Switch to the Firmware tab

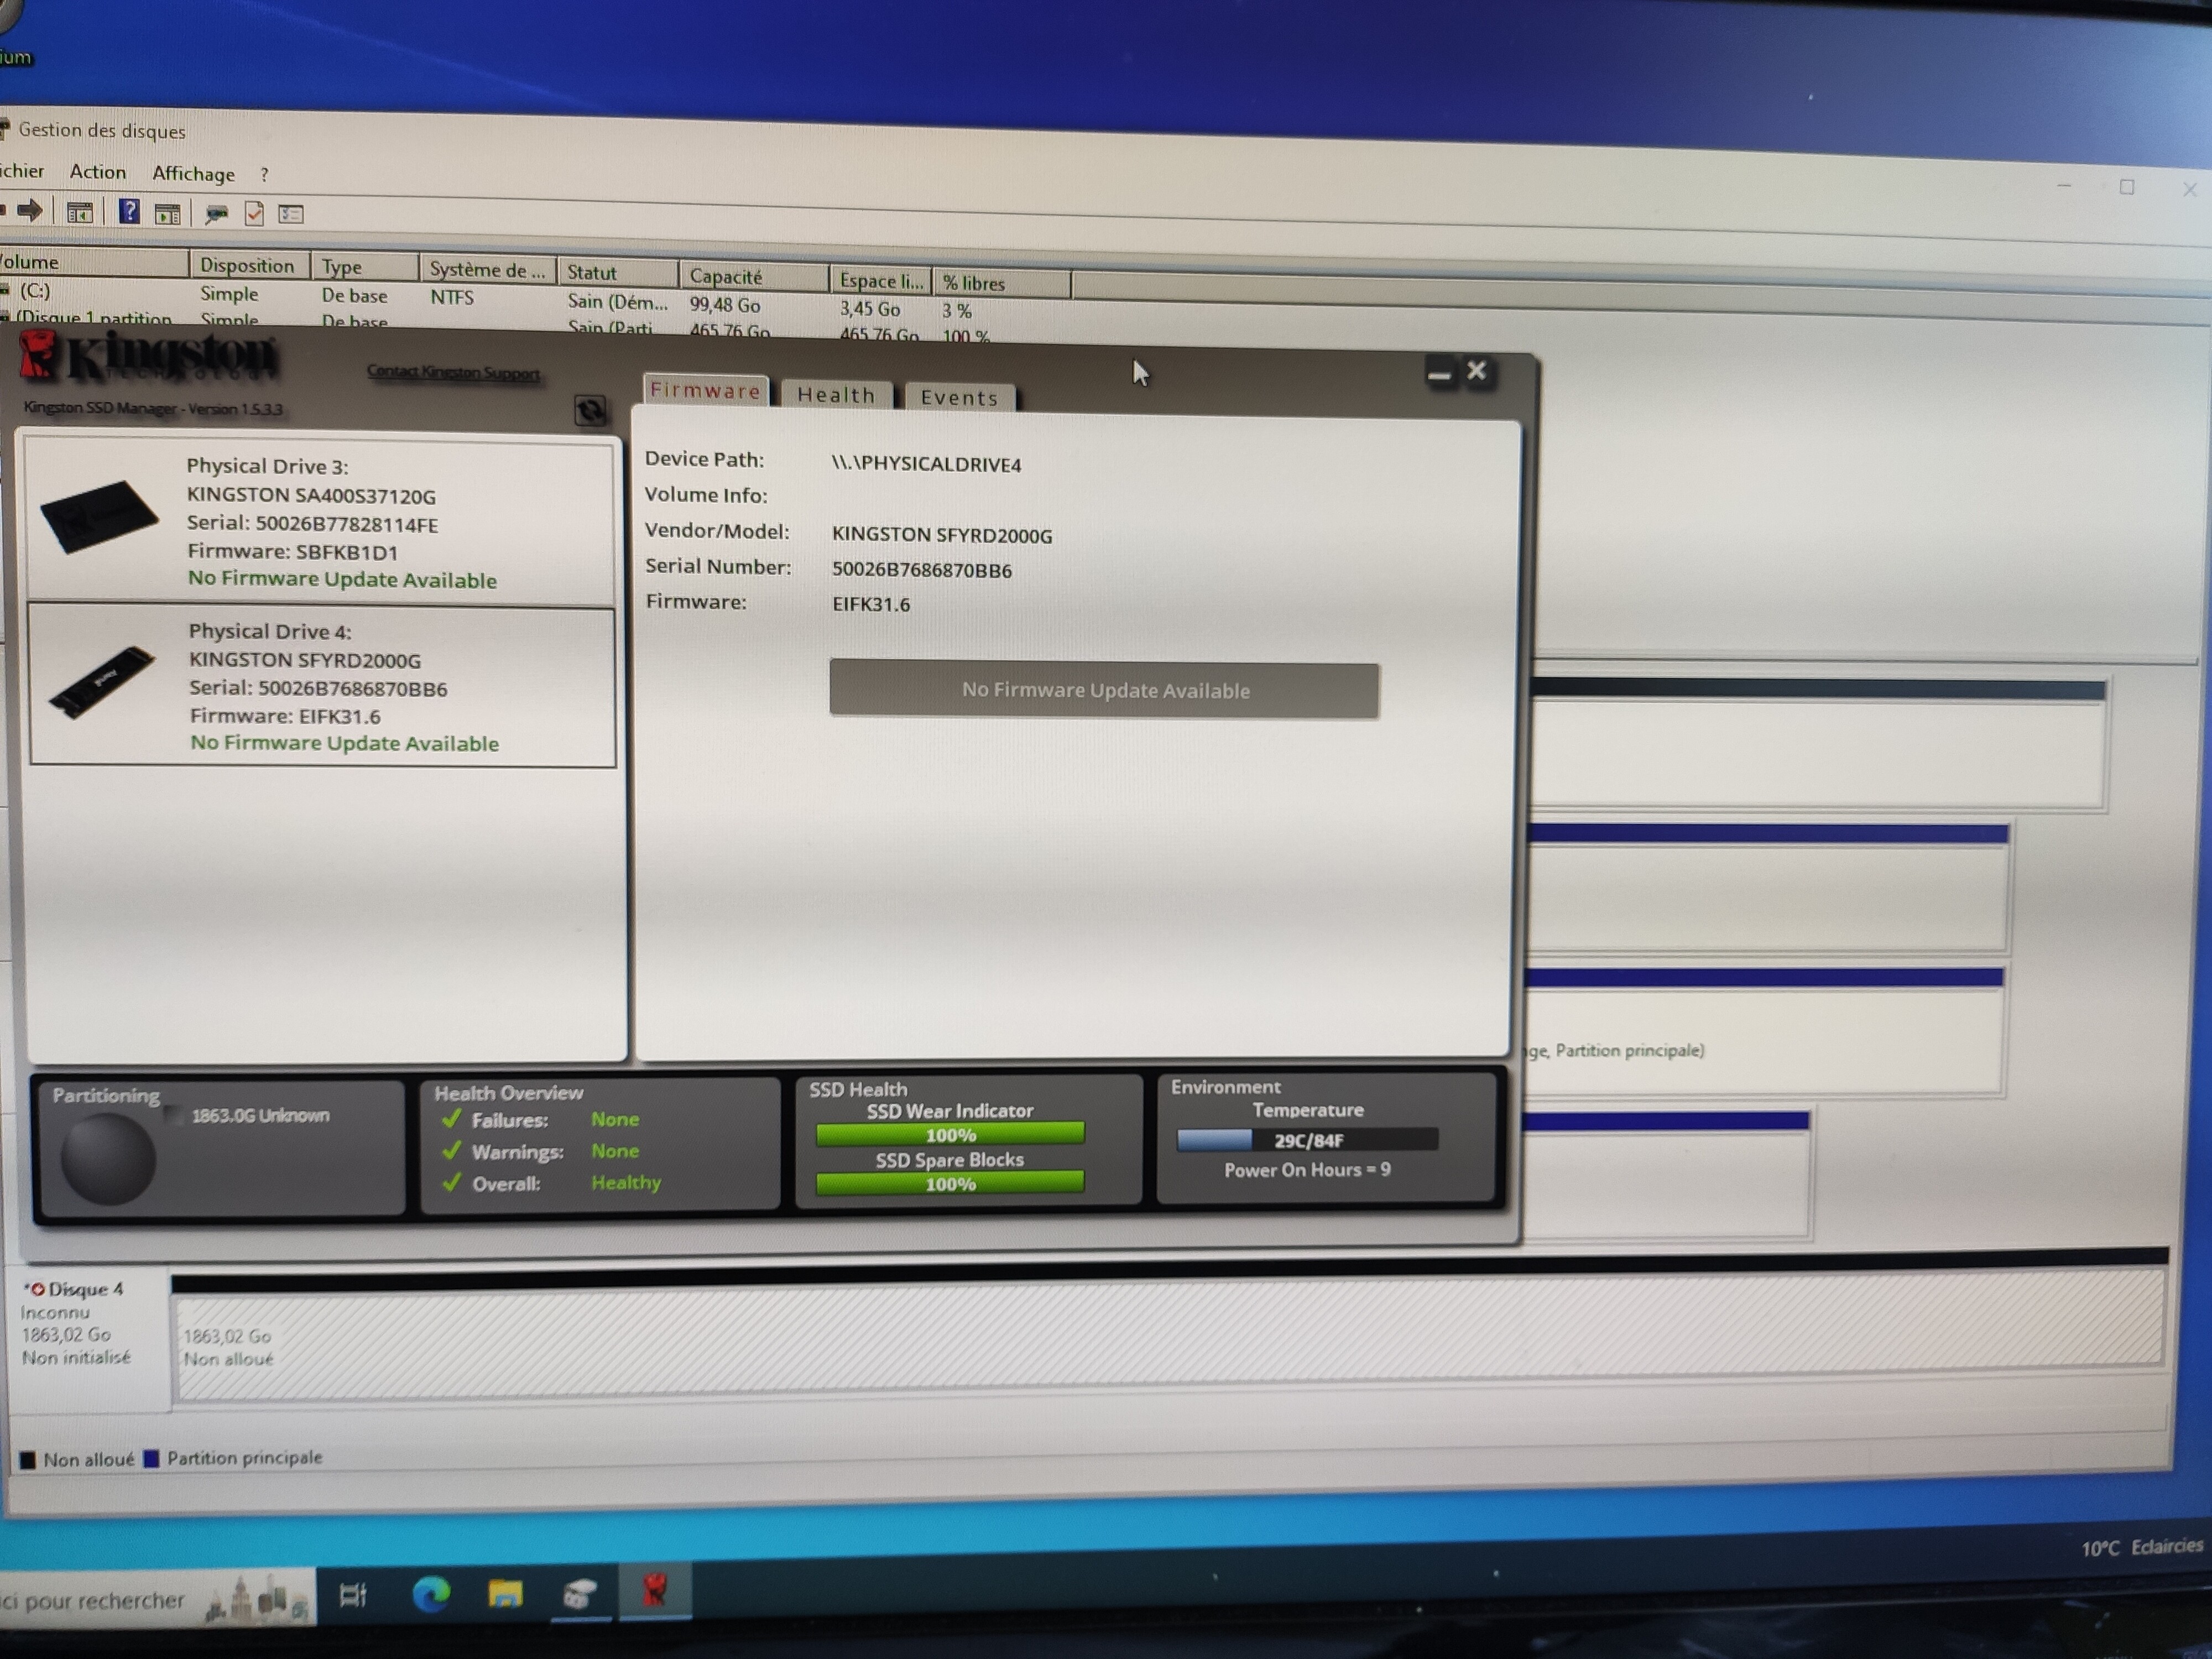click(x=706, y=390)
